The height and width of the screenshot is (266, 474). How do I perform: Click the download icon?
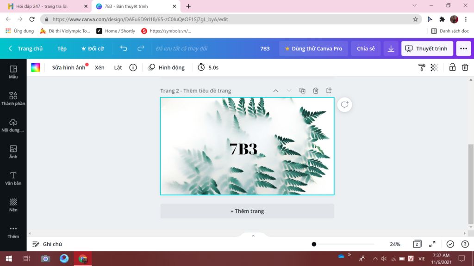(x=391, y=48)
